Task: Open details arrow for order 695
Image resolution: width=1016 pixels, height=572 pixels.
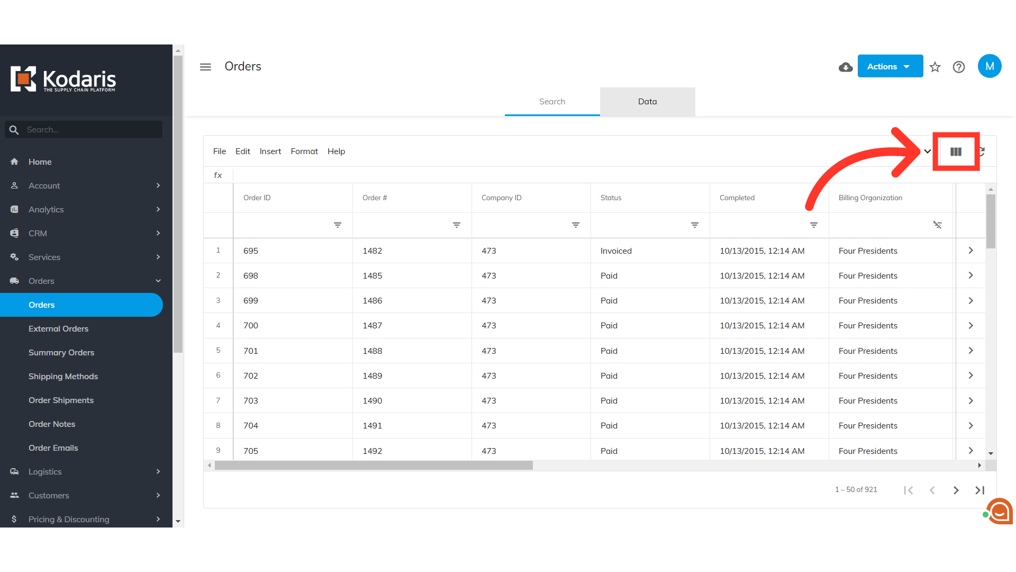Action: pyautogui.click(x=970, y=251)
